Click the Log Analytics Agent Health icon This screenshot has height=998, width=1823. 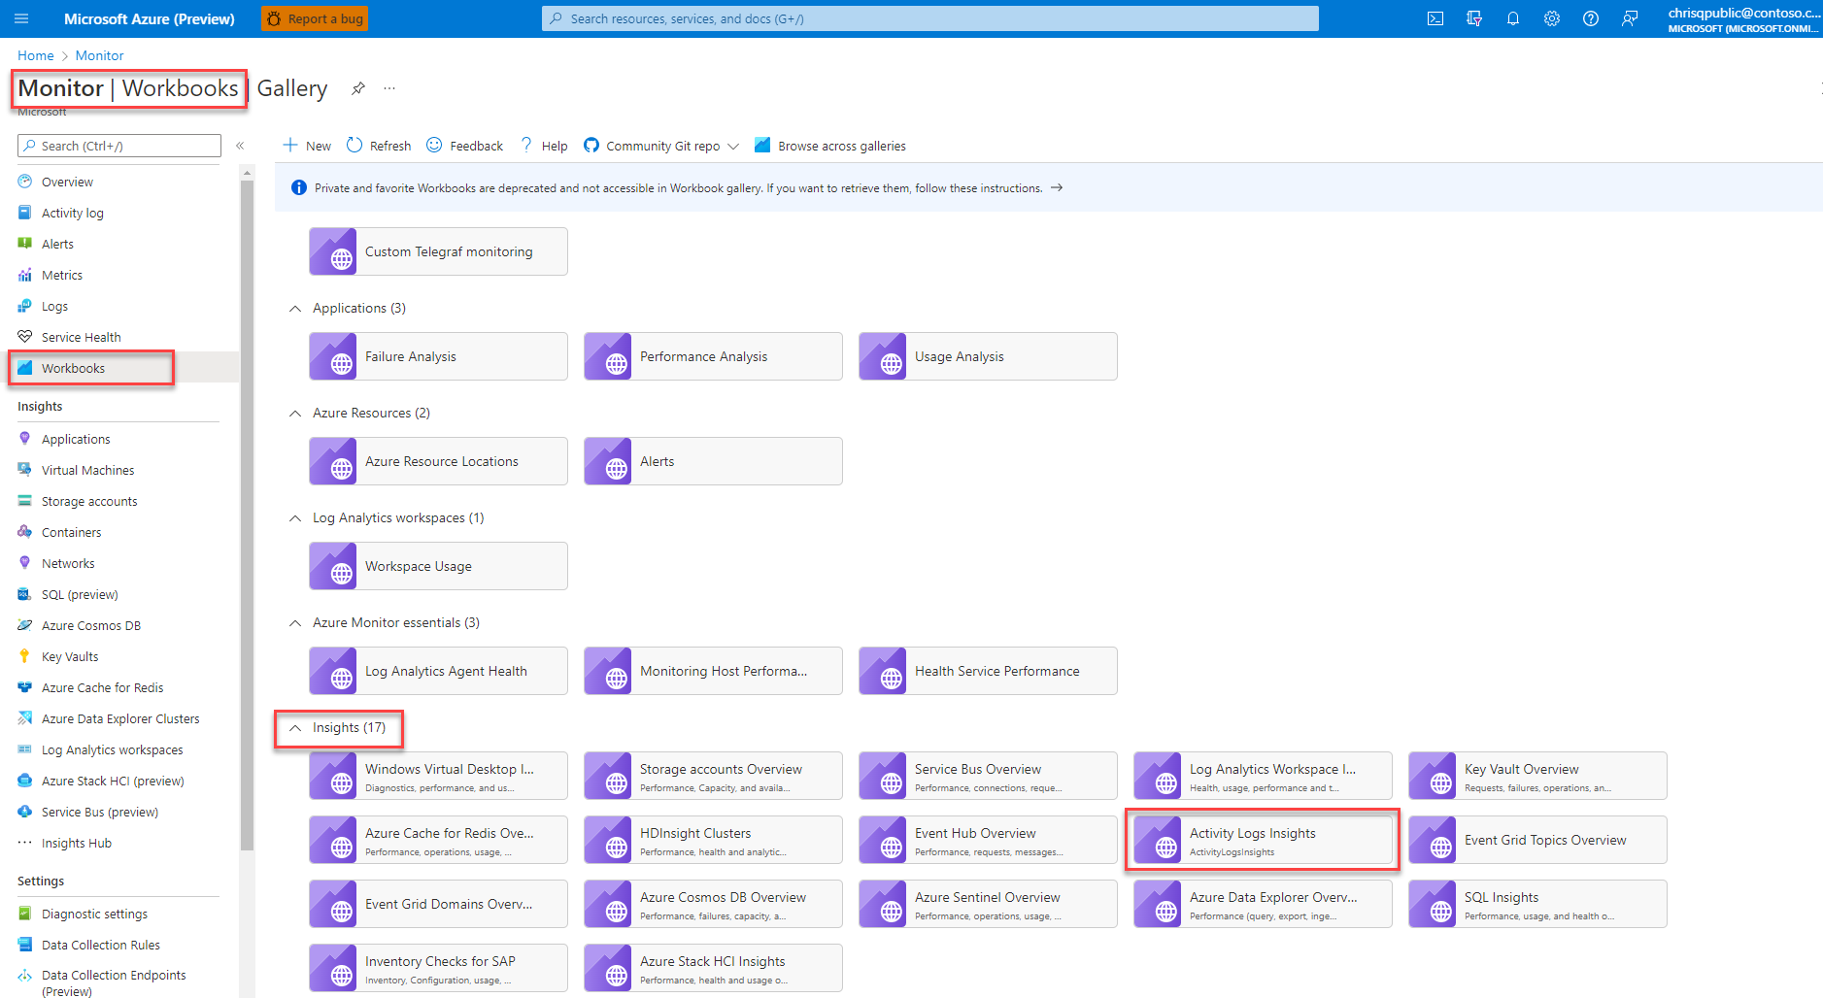coord(333,671)
